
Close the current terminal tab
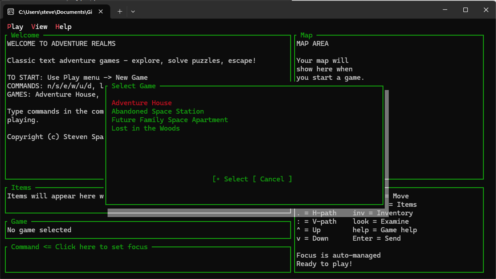[x=101, y=12]
